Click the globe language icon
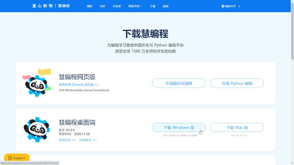This screenshot has height=165, width=294. click(x=223, y=6)
